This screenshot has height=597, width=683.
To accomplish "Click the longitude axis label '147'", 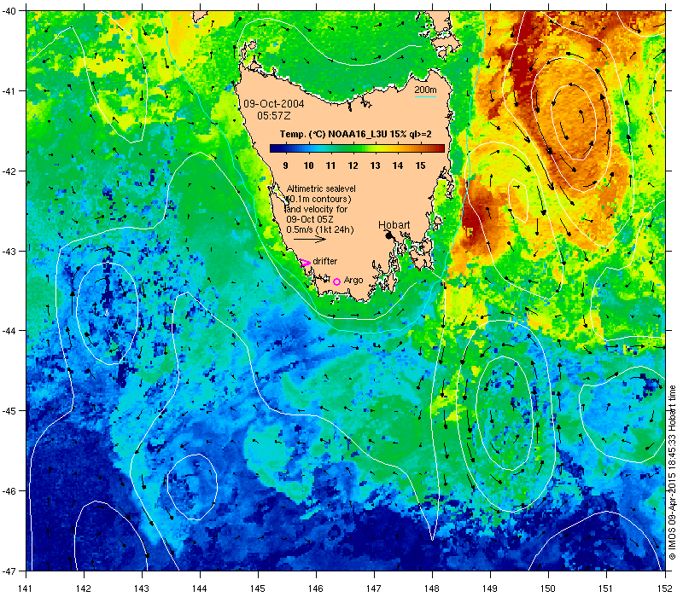I will (x=374, y=588).
